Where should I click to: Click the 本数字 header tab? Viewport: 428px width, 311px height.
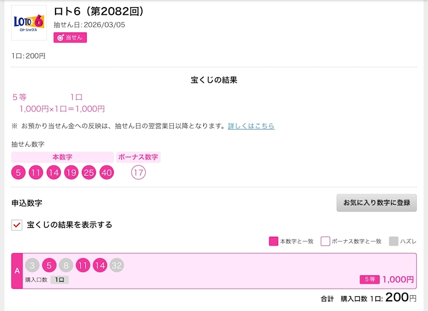[63, 157]
